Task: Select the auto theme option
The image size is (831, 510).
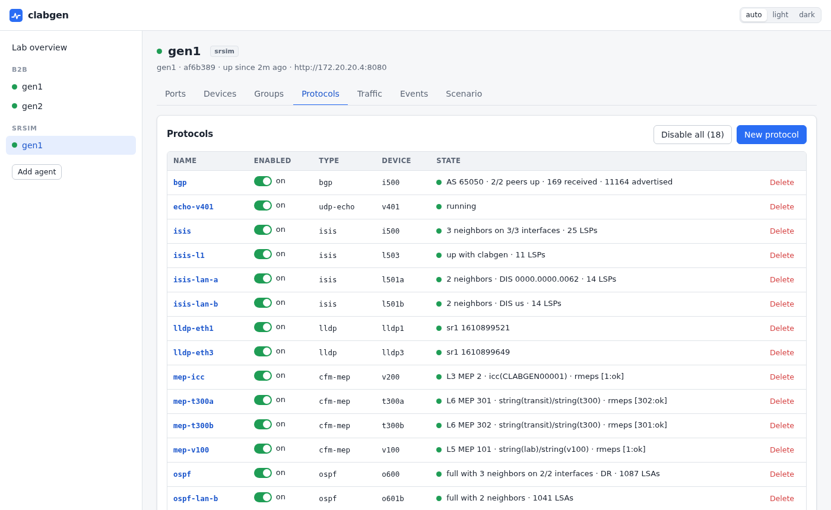Action: [754, 15]
